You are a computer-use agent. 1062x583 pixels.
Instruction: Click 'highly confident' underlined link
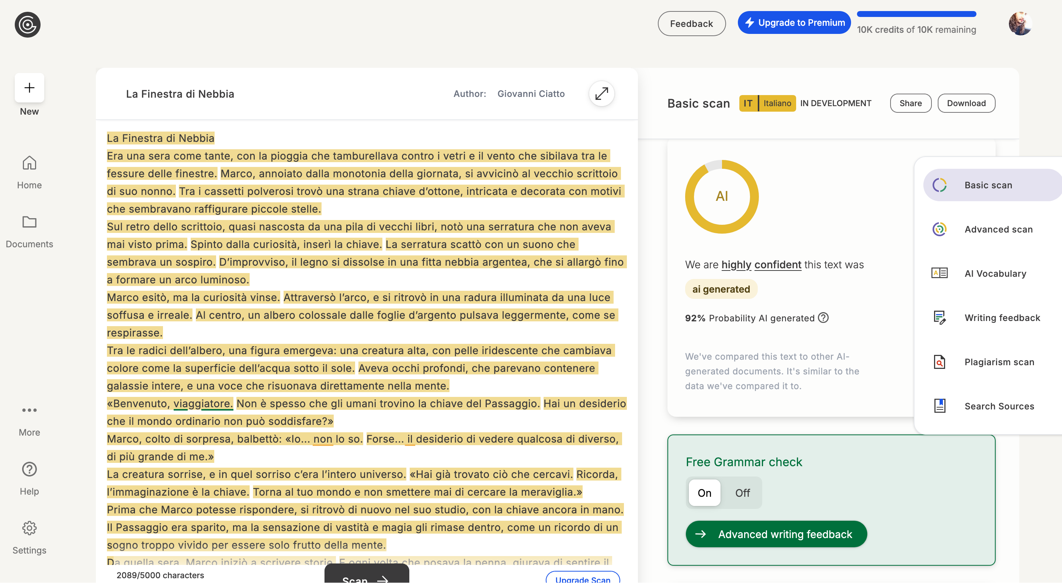(761, 265)
